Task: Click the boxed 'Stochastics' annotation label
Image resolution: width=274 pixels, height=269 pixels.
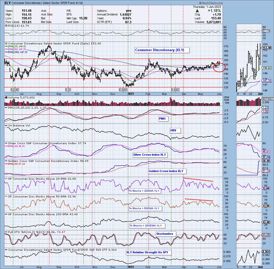Action: 166,234
